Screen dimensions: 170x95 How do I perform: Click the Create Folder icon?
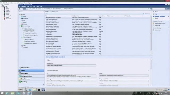(154, 30)
